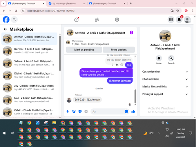Viewport: 196px width, 147px height.
Task: Expand Privacy & support section
Action: pos(165,94)
